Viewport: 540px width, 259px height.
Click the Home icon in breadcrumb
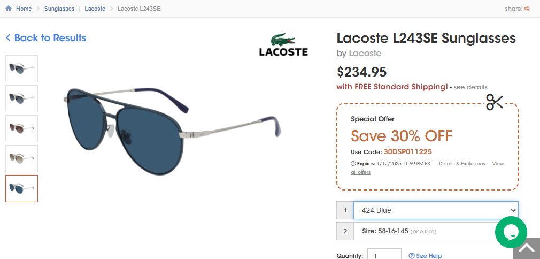pyautogui.click(x=9, y=9)
